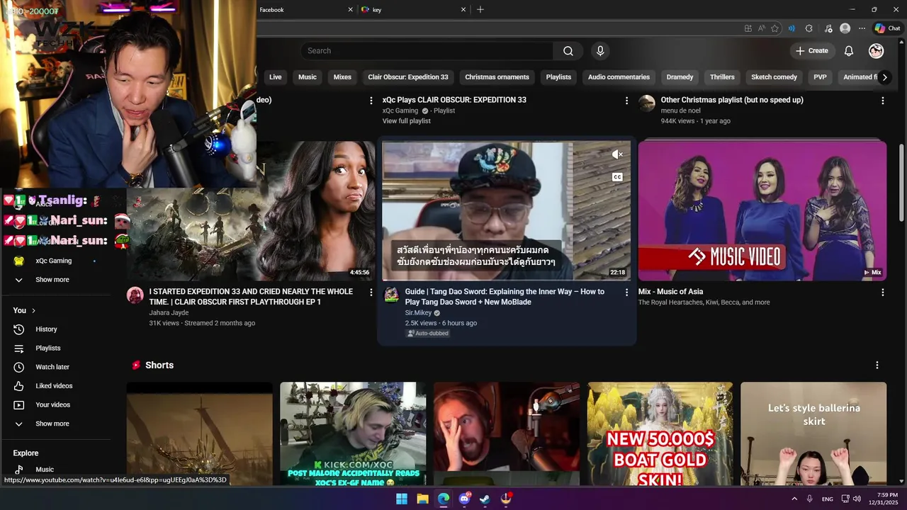Open Mix - Music of Asia thumbnail
The height and width of the screenshot is (510, 907).
point(762,210)
